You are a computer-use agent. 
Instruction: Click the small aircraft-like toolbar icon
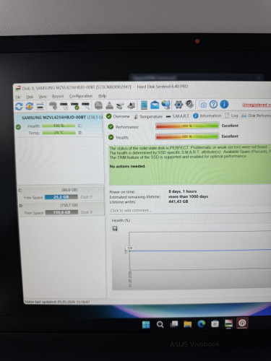pyautogui.click(x=120, y=105)
